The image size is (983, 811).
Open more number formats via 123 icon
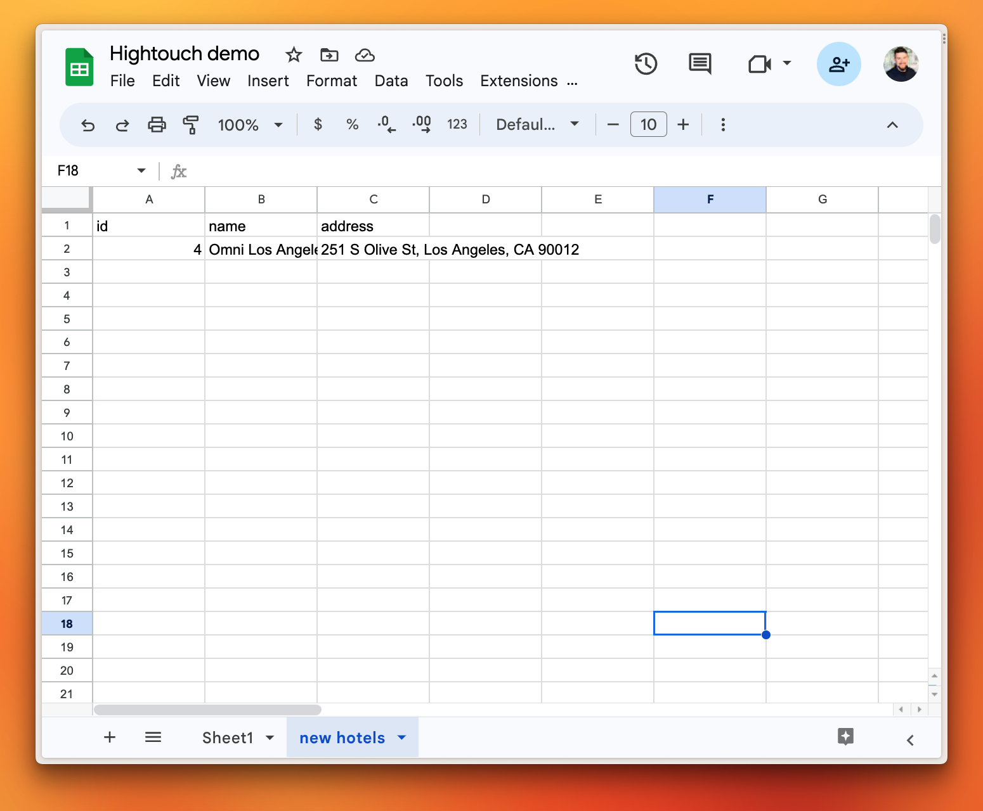point(457,124)
